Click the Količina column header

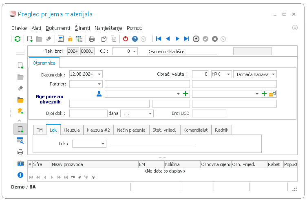[183, 164]
